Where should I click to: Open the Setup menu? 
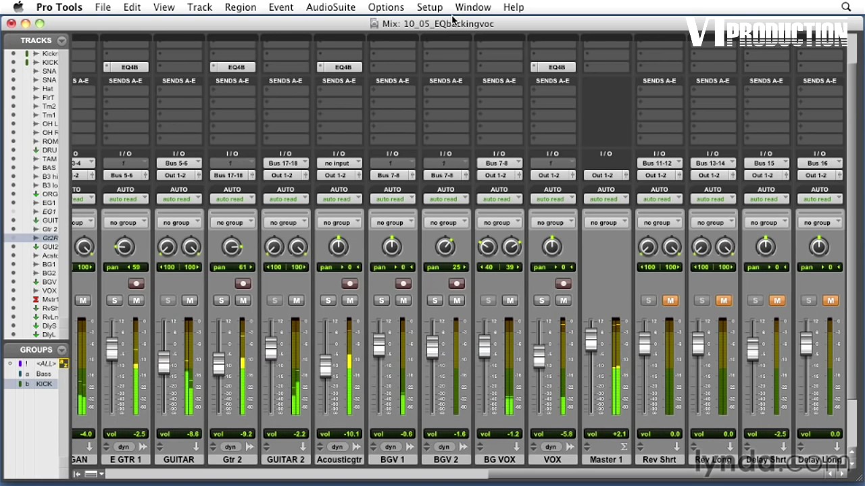(429, 7)
